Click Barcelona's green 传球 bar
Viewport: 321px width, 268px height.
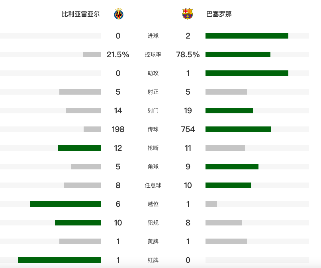point(238,129)
